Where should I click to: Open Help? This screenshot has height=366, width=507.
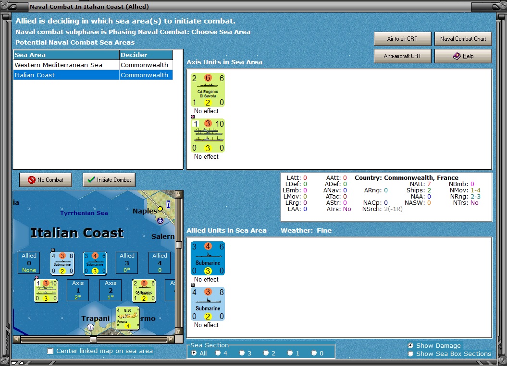(463, 56)
